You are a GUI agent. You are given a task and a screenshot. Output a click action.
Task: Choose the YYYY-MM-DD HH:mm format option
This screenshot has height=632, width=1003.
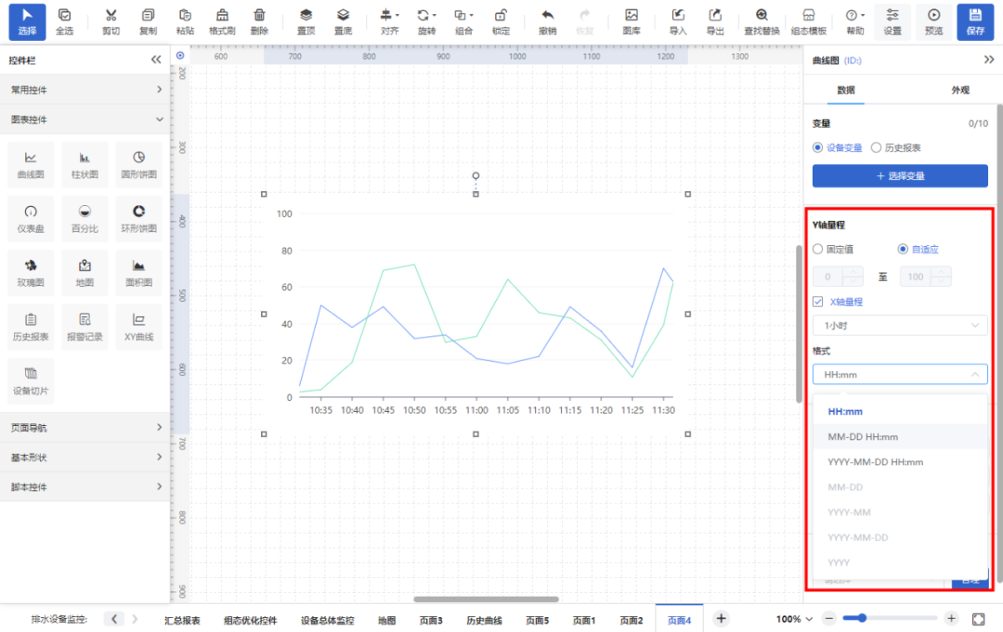point(899,462)
